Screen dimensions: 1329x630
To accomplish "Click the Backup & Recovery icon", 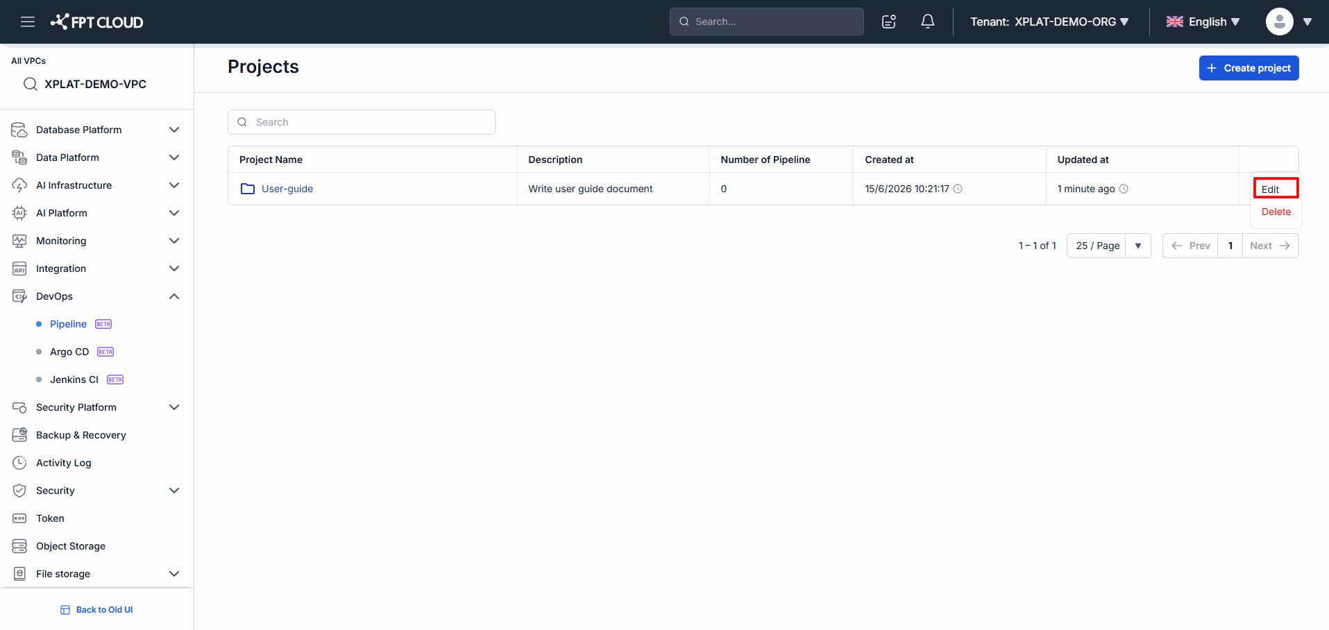I will tap(19, 435).
